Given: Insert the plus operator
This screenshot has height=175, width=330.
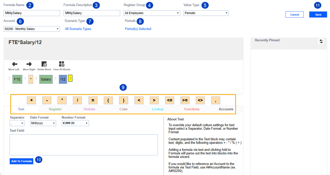Looking at the screenshot, I should click(31, 100).
